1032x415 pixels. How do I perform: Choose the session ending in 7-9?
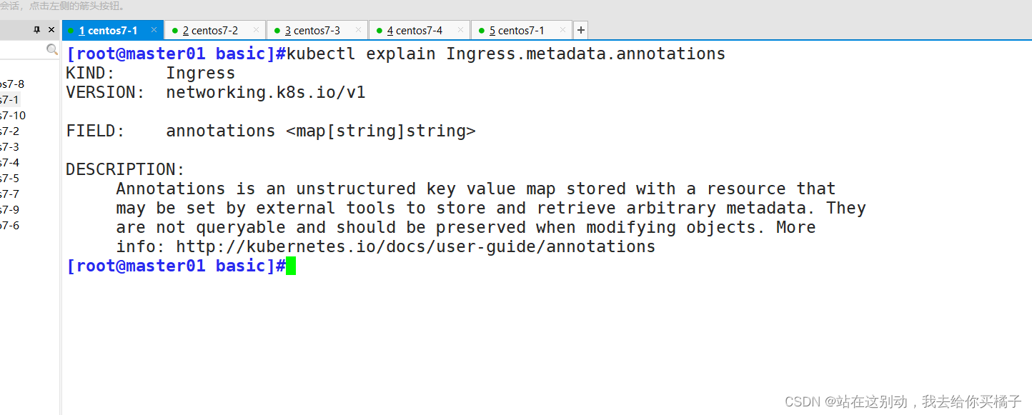pos(10,210)
